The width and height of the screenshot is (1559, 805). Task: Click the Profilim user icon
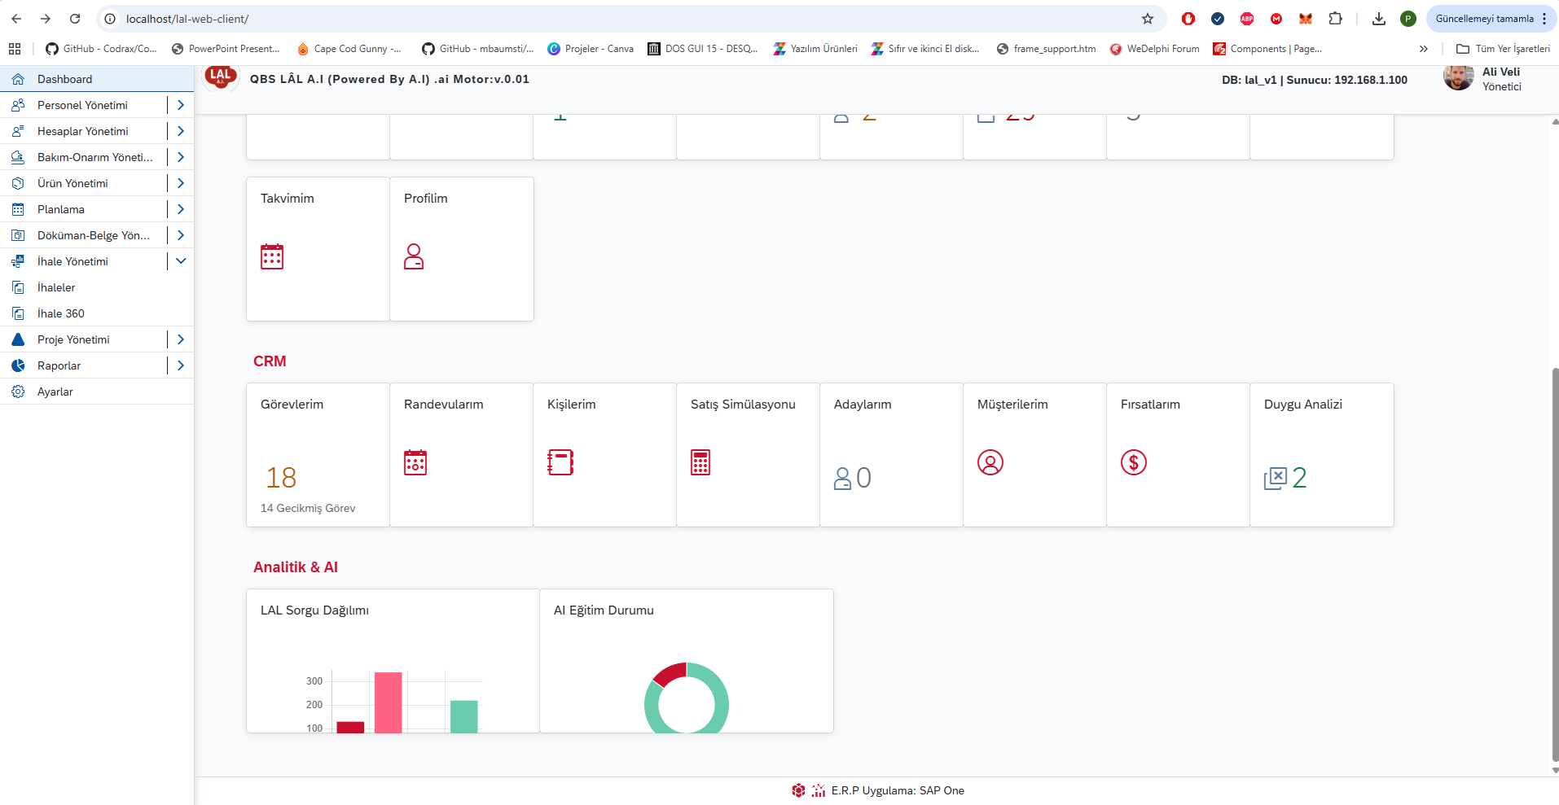414,256
